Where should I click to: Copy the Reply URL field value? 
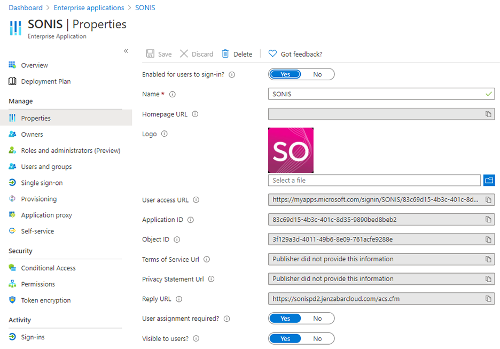[x=488, y=299]
